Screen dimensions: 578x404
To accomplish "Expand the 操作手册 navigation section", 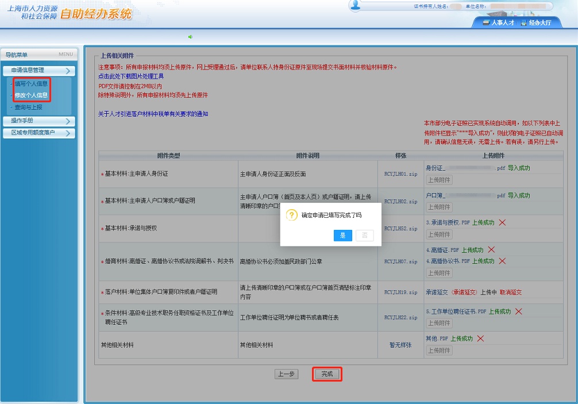I will [38, 121].
